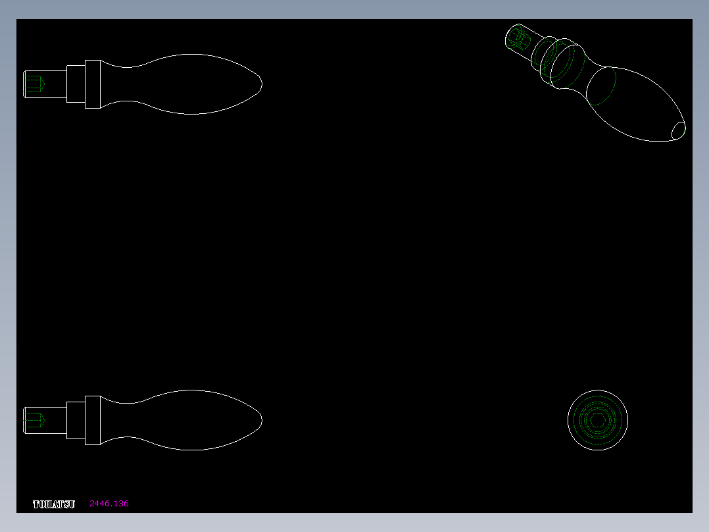Viewport: 709px width, 532px height.
Task: Select the circular end view drawing
Action: click(x=598, y=420)
